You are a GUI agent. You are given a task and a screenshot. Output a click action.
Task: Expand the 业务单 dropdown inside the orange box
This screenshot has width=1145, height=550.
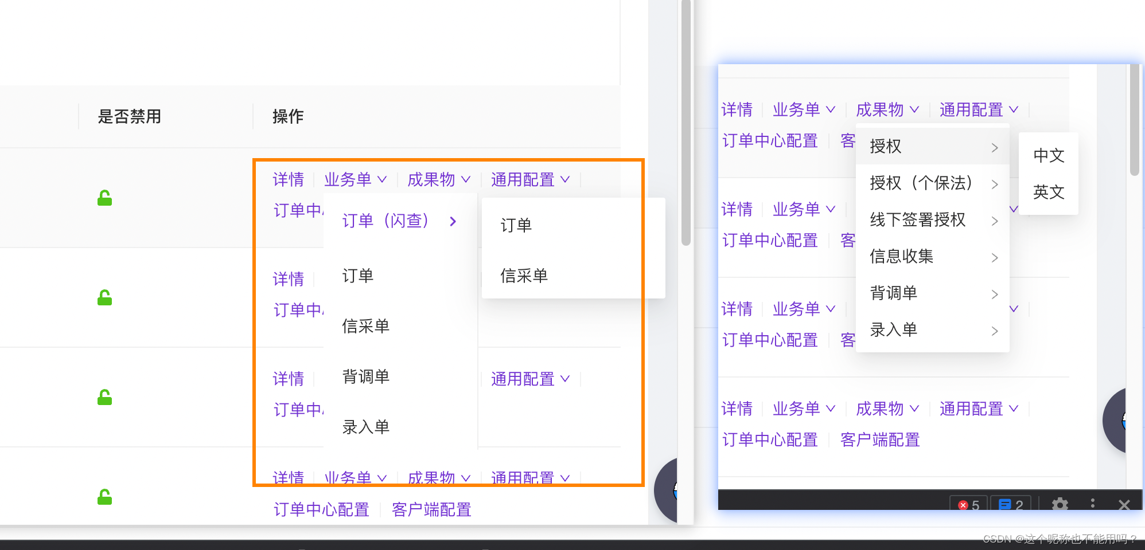pos(356,179)
